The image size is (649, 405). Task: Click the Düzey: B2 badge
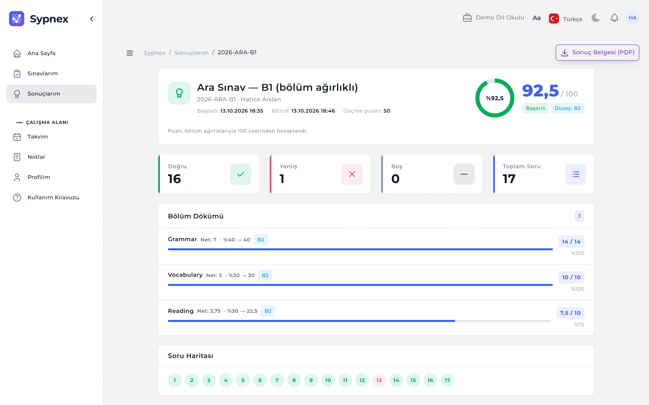click(568, 108)
